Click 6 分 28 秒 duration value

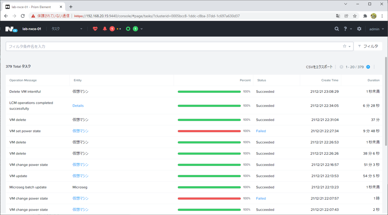(x=371, y=106)
